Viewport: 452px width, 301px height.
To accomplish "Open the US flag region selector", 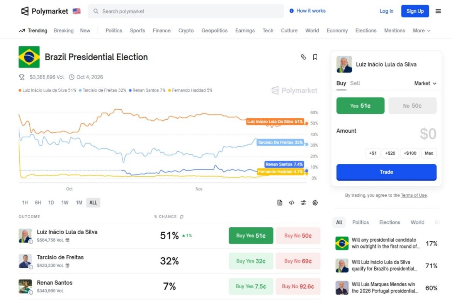I will [76, 11].
